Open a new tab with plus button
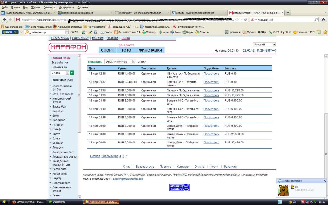This screenshot has width=328, height=205. pyautogui.click(x=288, y=13)
